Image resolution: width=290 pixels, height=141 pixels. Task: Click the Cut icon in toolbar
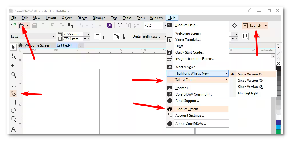pos(53,26)
